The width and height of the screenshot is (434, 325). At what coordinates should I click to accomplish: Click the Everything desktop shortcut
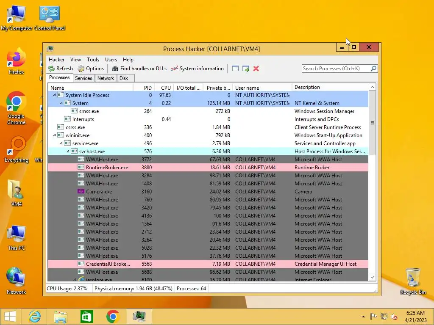coord(17,149)
